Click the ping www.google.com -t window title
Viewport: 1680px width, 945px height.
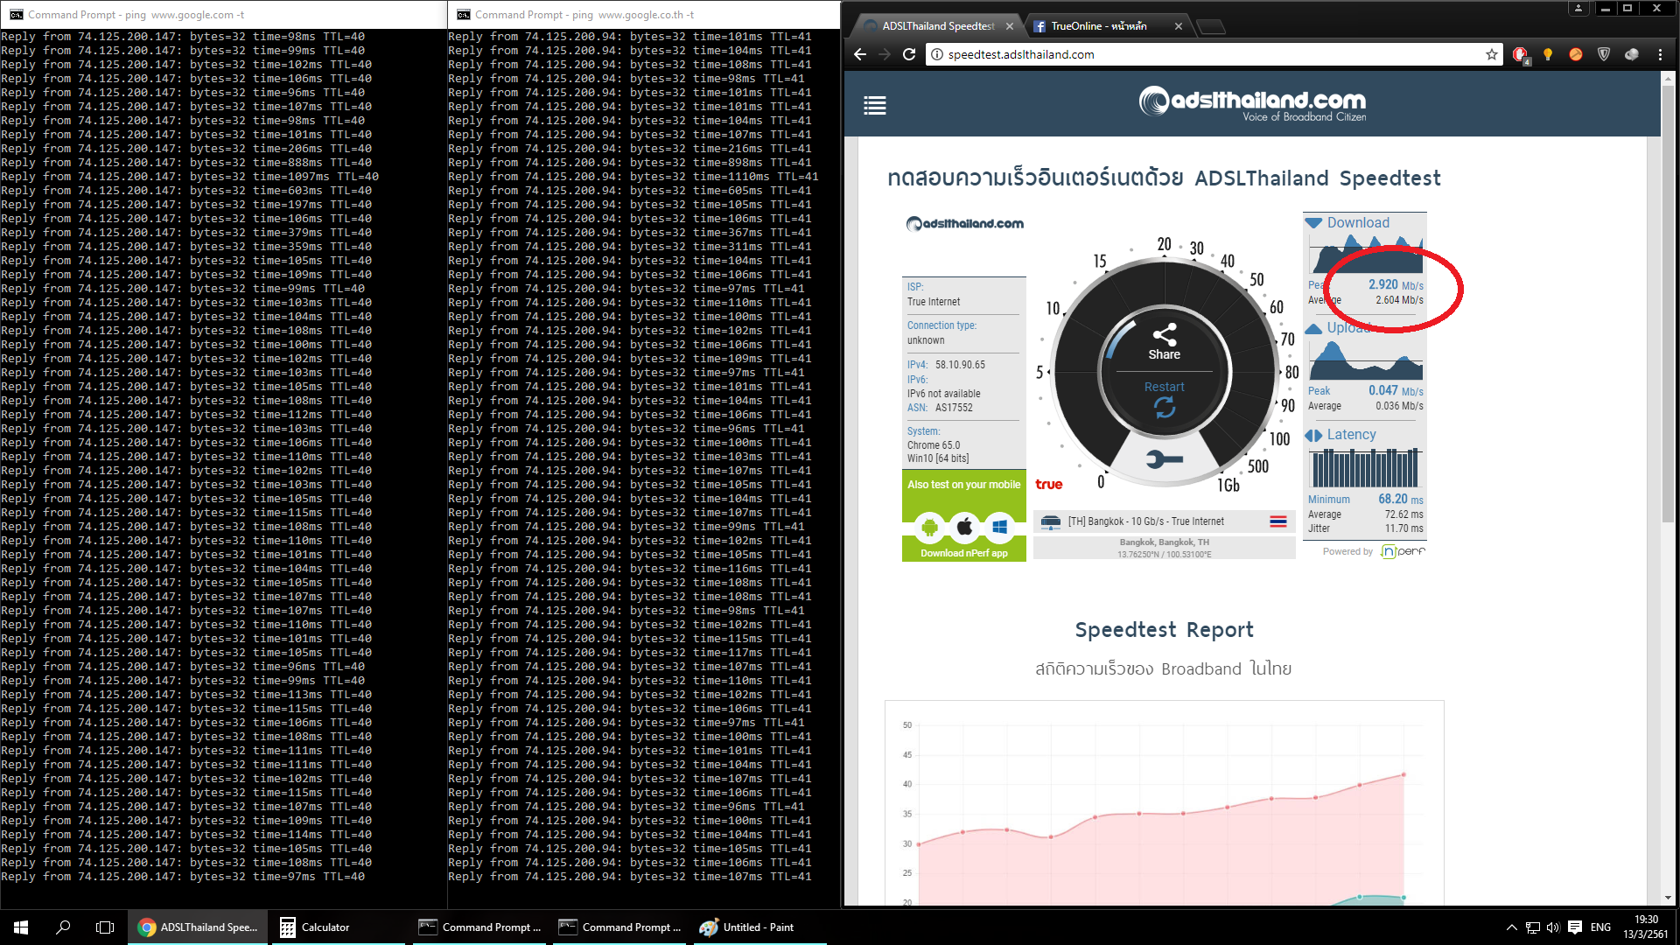(136, 15)
